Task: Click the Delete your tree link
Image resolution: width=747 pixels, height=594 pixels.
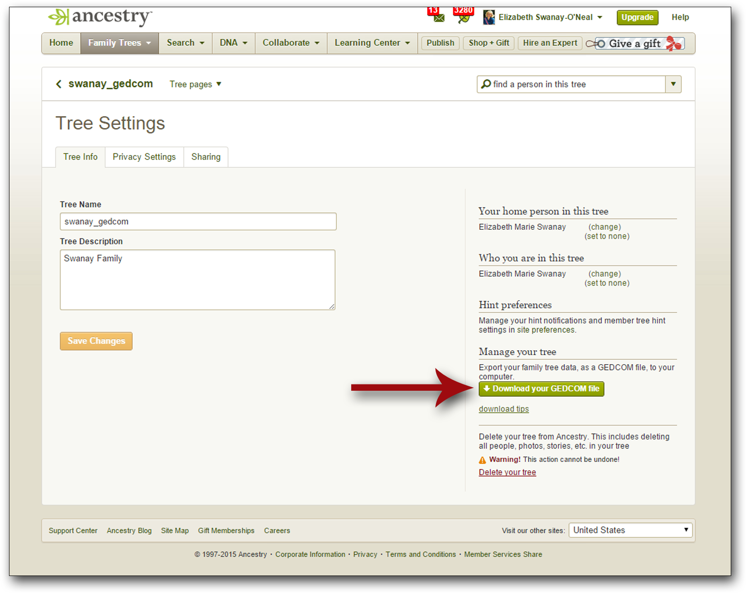Action: [507, 472]
